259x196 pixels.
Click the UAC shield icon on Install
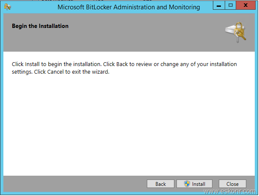[x=187, y=184]
